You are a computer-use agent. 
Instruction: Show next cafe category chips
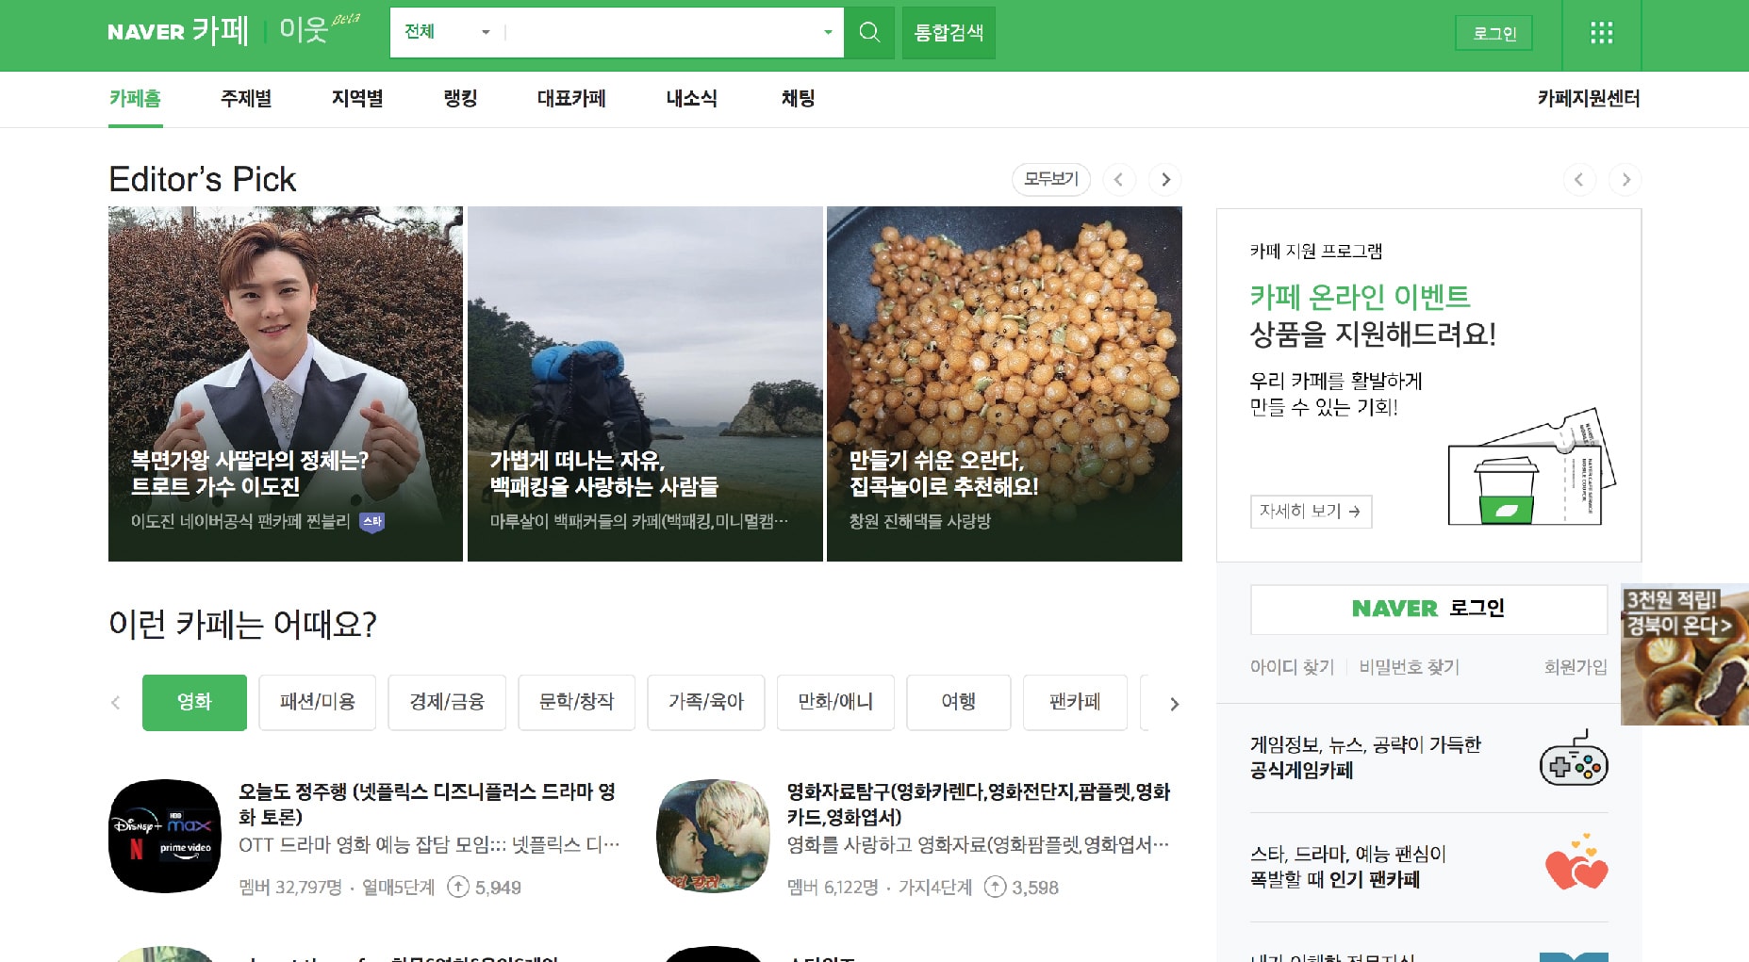pyautogui.click(x=1174, y=704)
